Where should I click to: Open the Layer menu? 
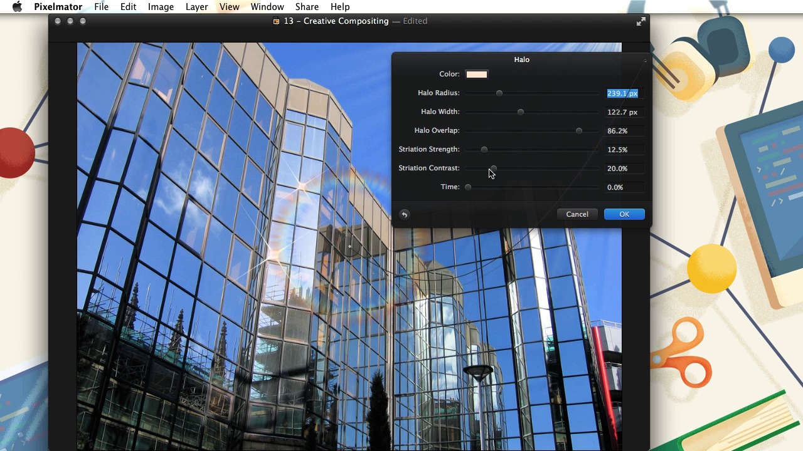[x=196, y=7]
